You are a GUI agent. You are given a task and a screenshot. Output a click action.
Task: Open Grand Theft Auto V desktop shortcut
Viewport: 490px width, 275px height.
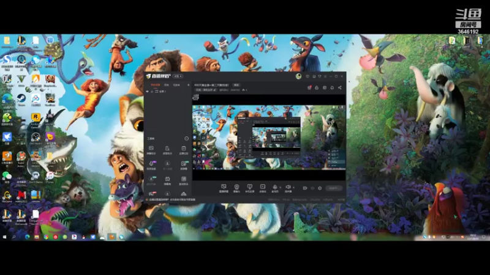21,81
